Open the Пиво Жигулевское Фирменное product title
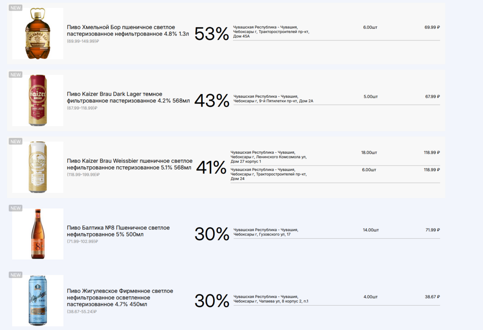Viewport: 483px width, 330px height. coord(120,298)
